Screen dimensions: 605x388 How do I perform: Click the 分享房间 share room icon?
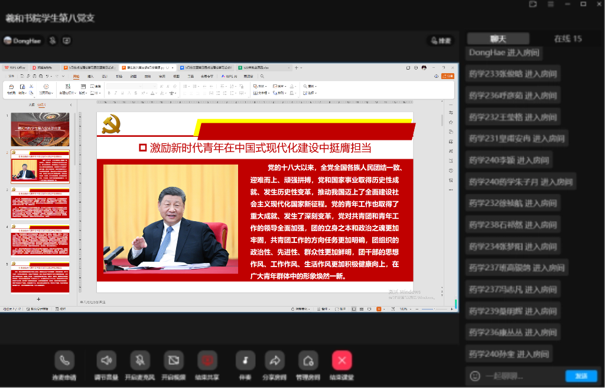(x=275, y=360)
